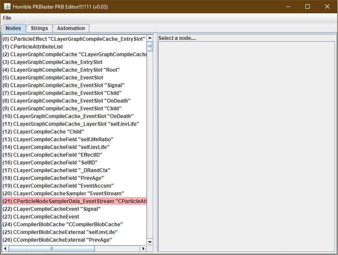Select node (23) CLayerCompileCacheEvent
Image resolution: width=338 pixels, height=255 pixels.
pyautogui.click(x=74, y=217)
